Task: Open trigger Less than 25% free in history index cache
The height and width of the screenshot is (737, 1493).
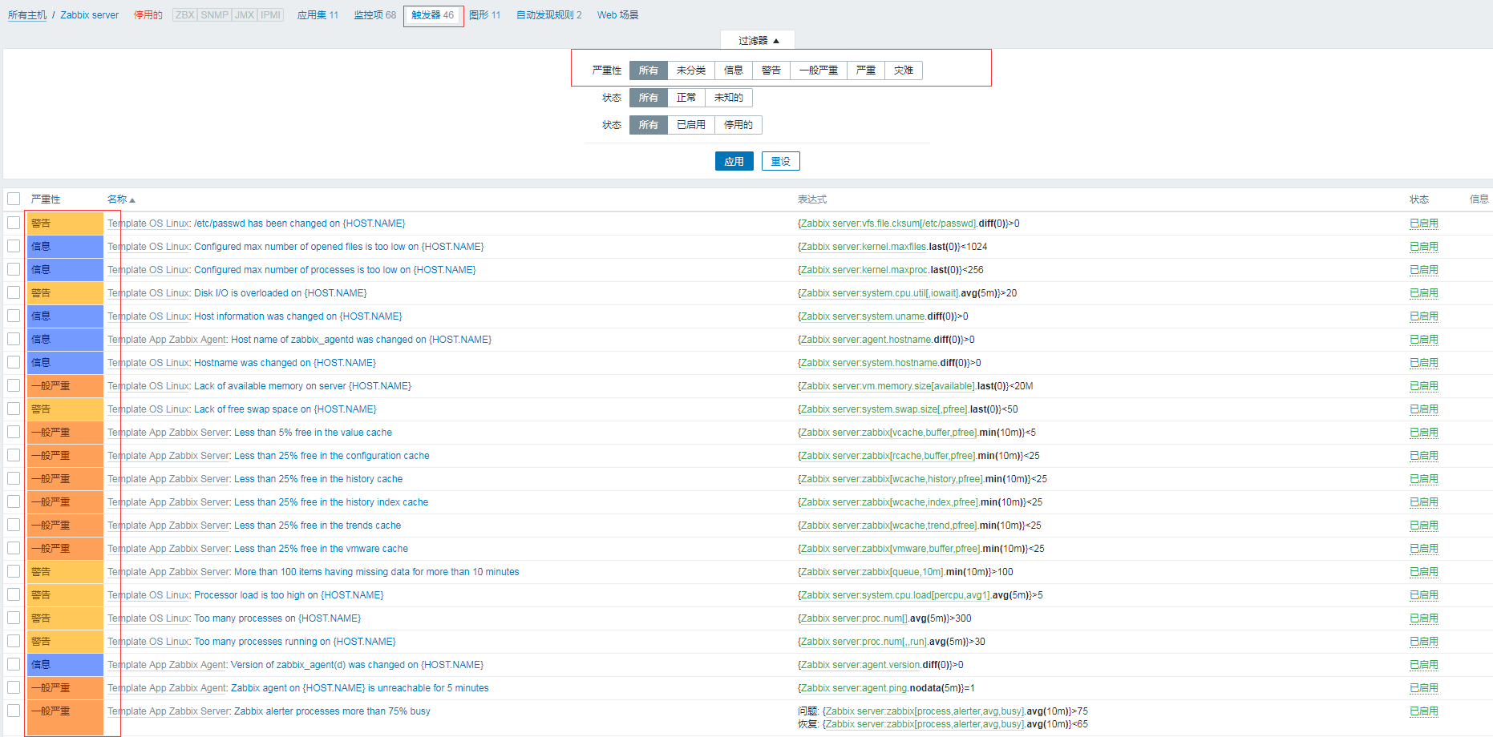Action: click(331, 502)
